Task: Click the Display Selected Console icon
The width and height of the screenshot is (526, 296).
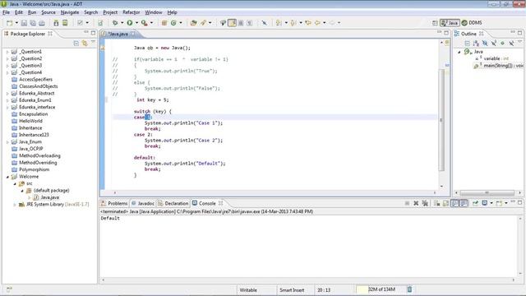Action: coord(485,203)
